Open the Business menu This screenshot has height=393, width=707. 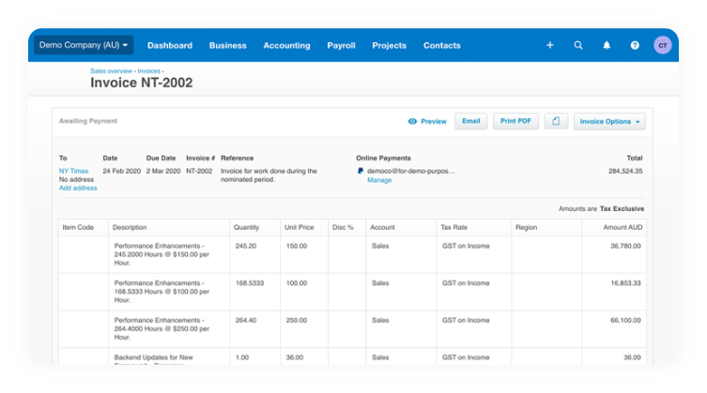228,46
